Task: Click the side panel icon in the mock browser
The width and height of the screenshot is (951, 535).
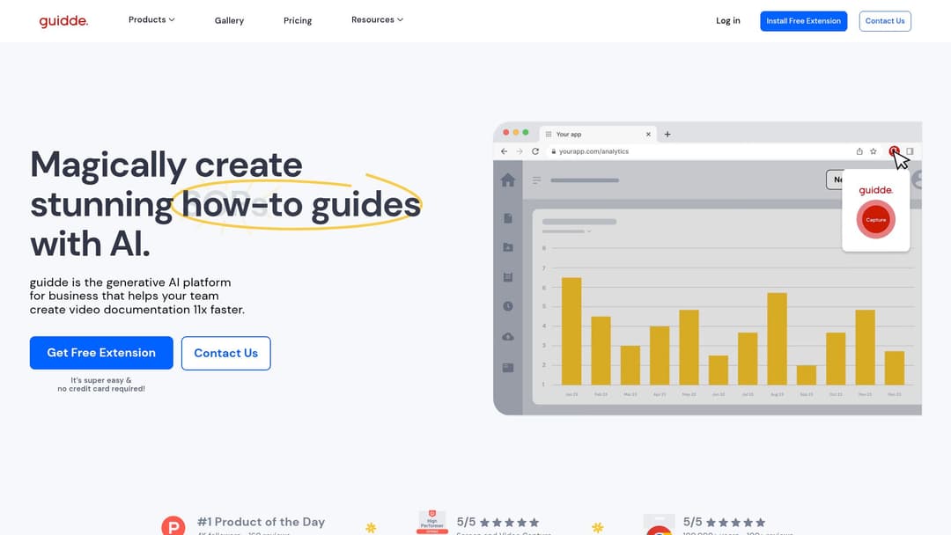Action: pyautogui.click(x=910, y=151)
